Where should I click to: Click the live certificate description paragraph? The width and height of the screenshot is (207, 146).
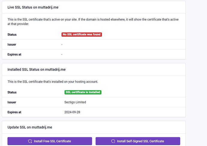[x=93, y=22]
